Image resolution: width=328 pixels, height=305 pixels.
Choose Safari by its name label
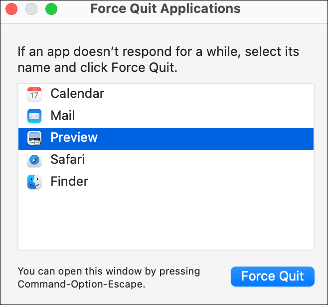(68, 160)
